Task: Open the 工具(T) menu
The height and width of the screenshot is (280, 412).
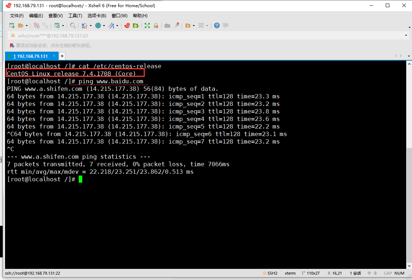Action: (x=75, y=16)
